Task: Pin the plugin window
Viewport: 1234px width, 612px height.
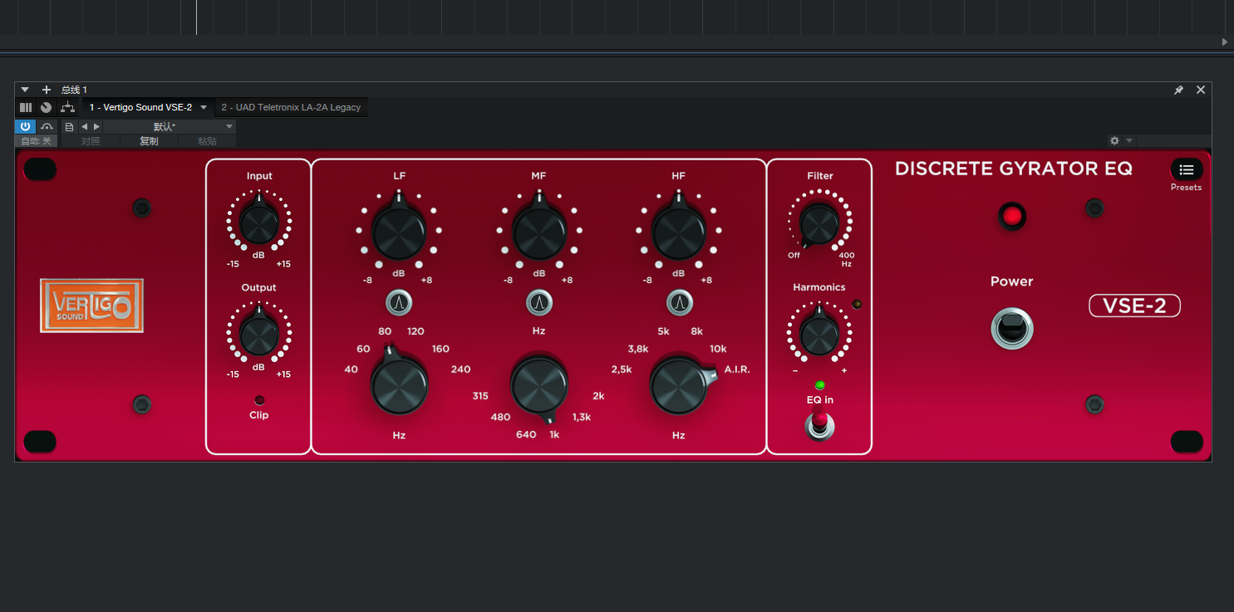Action: (x=1178, y=90)
